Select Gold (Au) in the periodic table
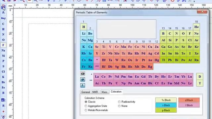212x119 pixels. pyautogui.click(x=150, y=60)
